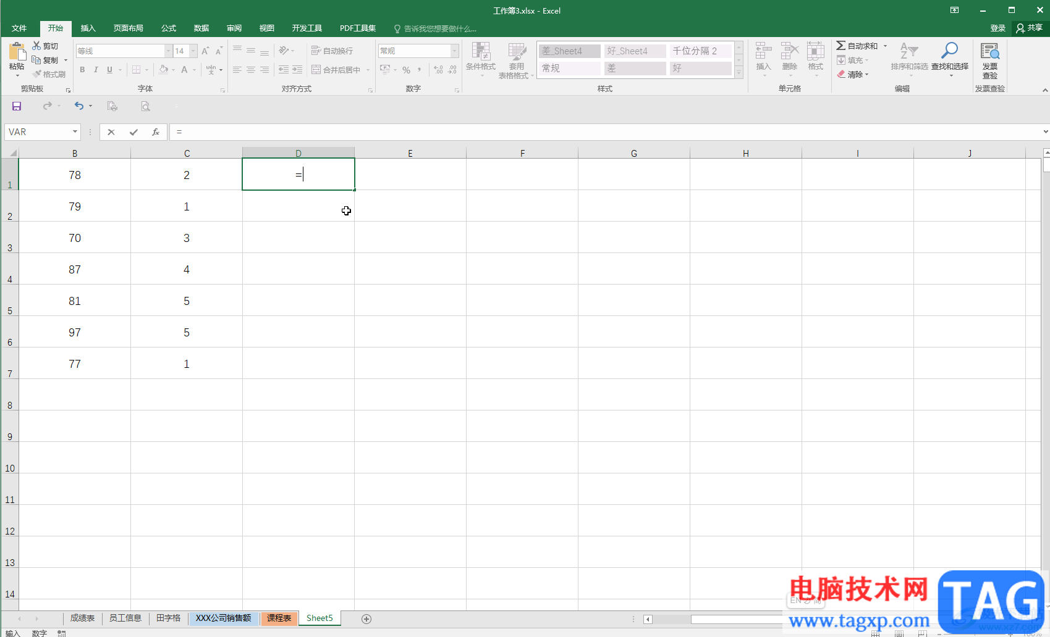Click the increase indent icon
The image size is (1050, 637).
(297, 70)
